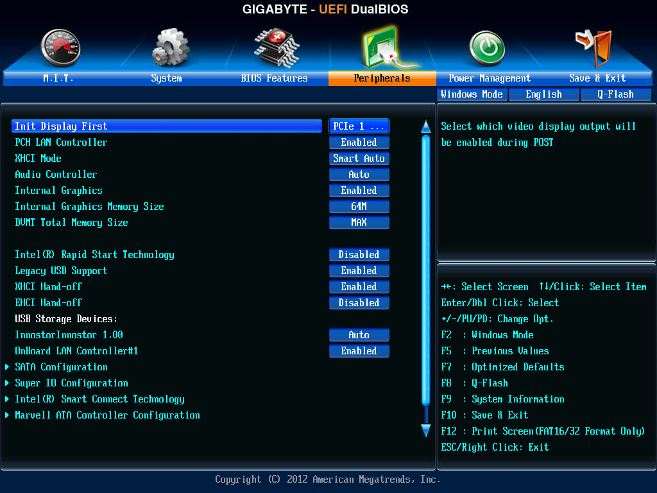
Task: Select the Audio Controller label
Action: coord(56,175)
